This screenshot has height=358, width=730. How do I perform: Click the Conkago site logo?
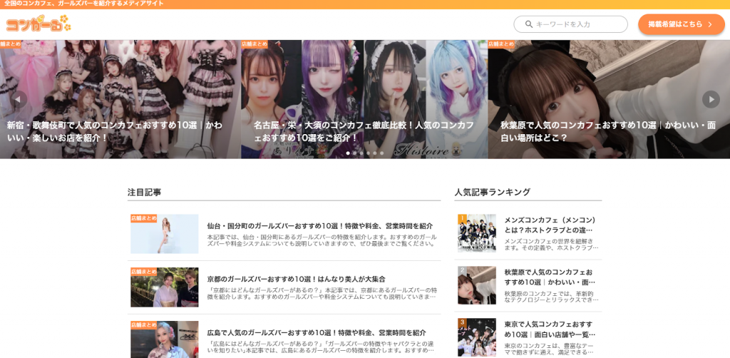point(38,24)
